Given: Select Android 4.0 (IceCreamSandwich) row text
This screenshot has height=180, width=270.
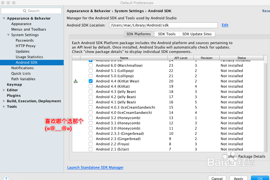Looking at the screenshot, I should (x=124, y=112).
